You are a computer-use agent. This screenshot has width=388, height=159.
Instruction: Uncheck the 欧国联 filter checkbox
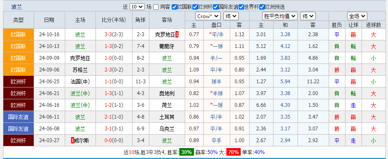174,7
